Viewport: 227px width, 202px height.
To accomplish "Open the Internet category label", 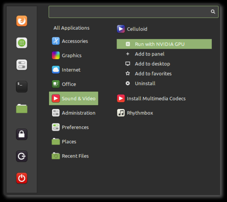I will [x=71, y=70].
